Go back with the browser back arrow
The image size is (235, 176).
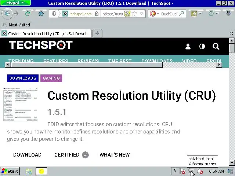pos(7,14)
